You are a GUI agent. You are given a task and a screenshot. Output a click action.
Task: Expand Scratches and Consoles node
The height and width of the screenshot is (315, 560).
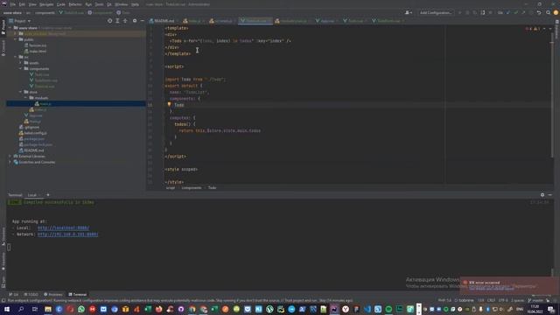tap(10, 162)
